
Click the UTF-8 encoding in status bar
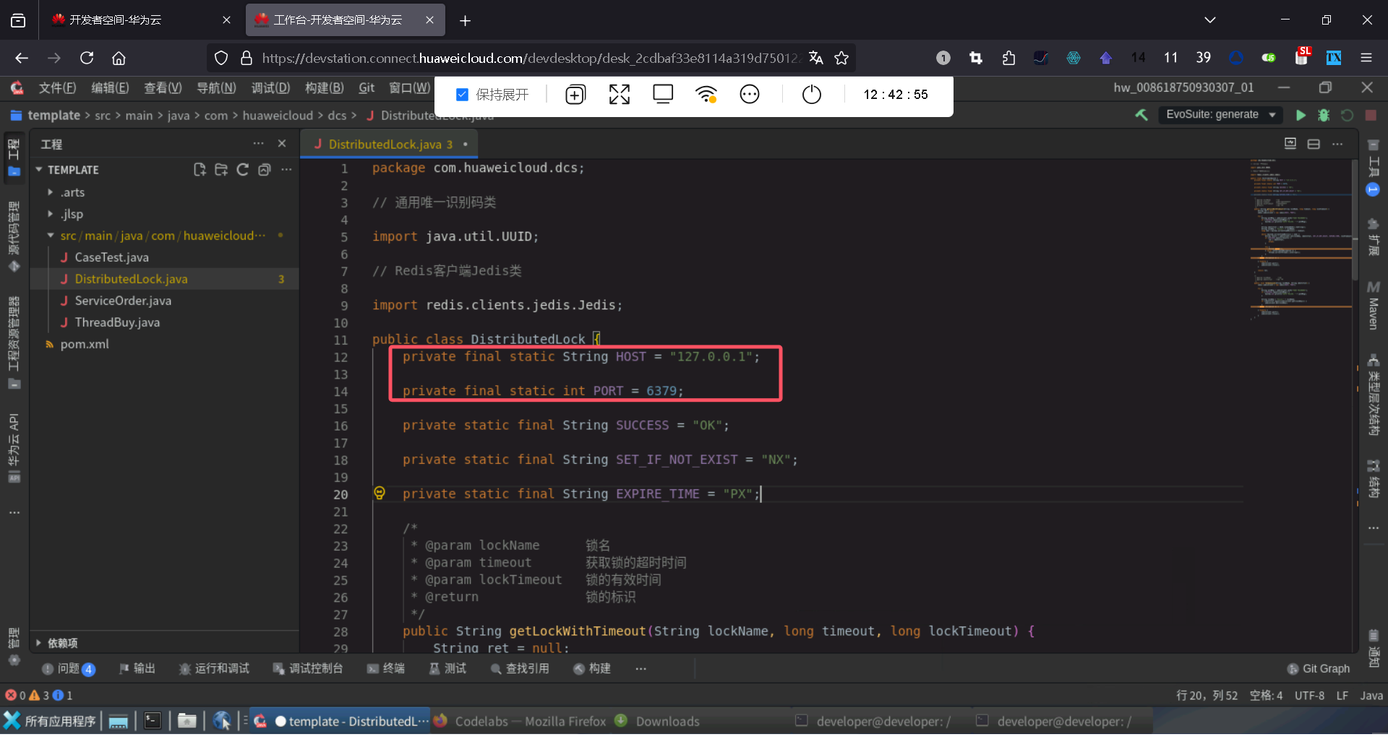[1309, 696]
